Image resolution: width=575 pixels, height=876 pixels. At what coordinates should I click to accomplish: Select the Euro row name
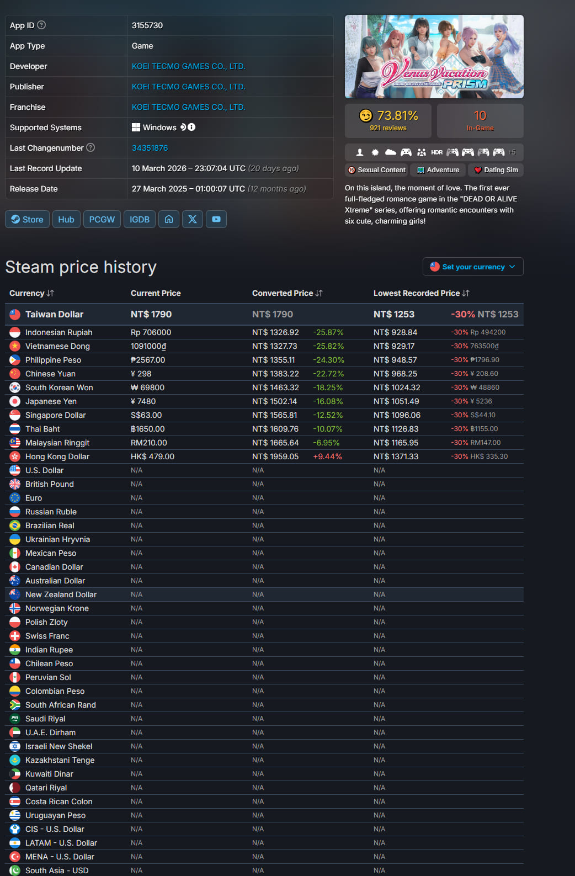(x=34, y=498)
